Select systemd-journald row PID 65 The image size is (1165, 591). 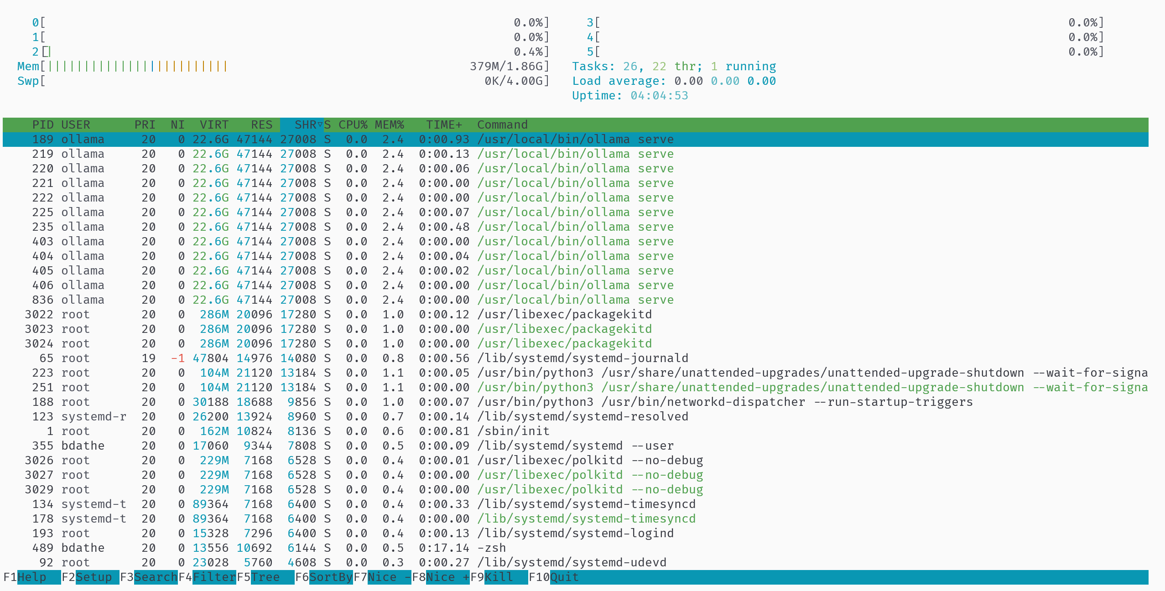tap(576, 358)
